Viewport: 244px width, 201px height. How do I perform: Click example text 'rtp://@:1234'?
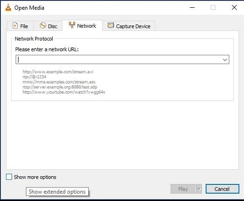[34, 77]
